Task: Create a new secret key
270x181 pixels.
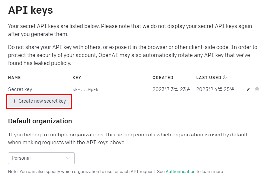Action: point(39,101)
